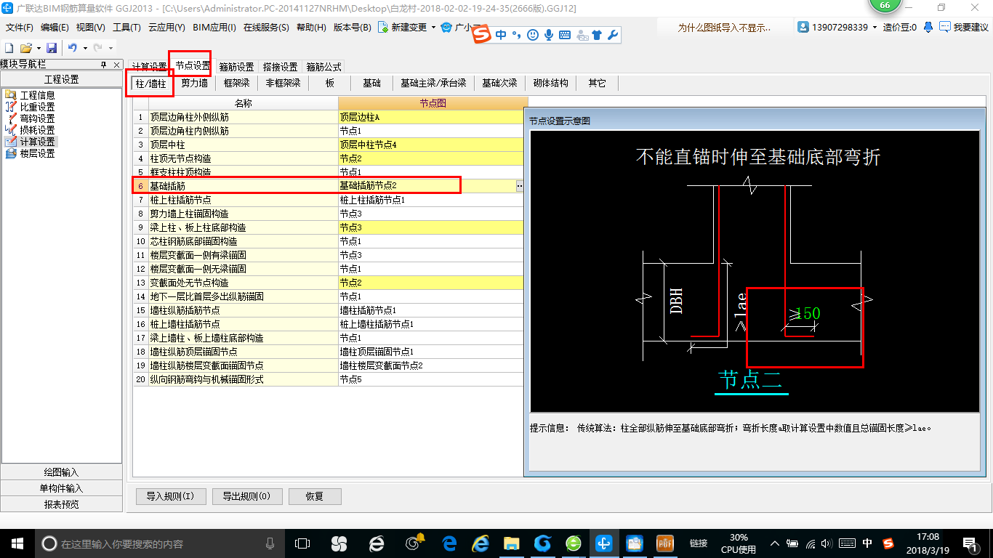Viewport: 993px width, 558px height.
Task: Click the Sogou IME microphone icon
Action: pos(548,35)
